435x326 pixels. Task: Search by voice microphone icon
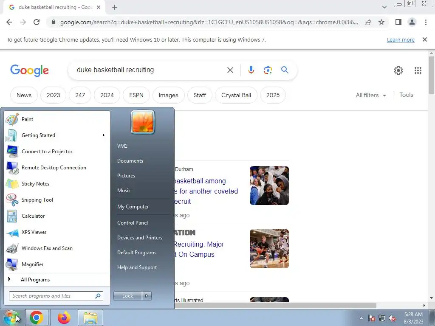(x=251, y=70)
